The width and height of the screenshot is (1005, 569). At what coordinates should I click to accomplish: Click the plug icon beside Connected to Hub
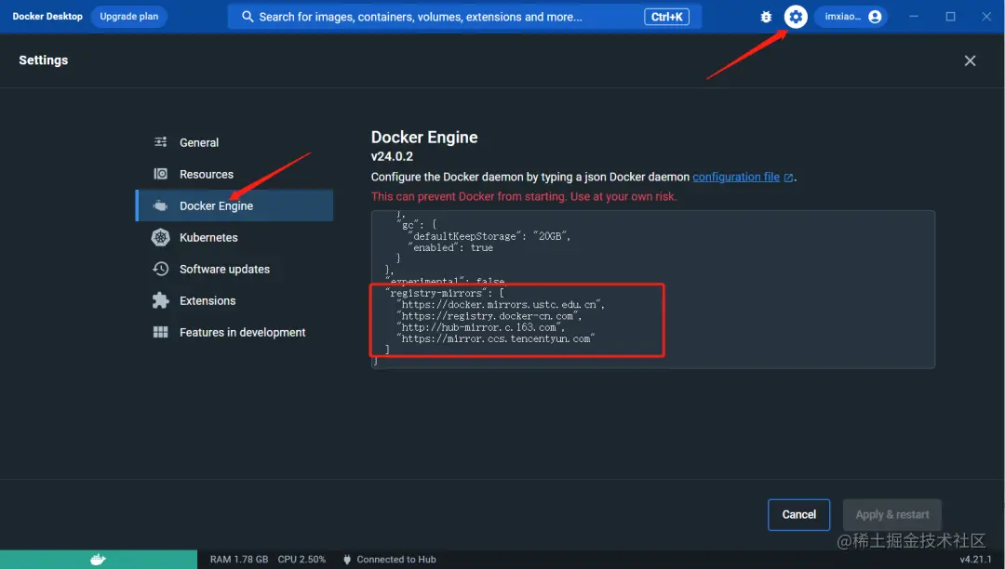pyautogui.click(x=347, y=560)
